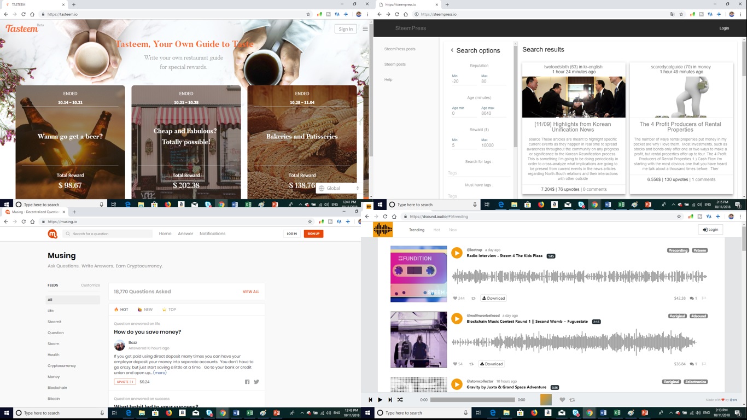Flag the Blockchain Music Contest track
The height and width of the screenshot is (420, 747).
tap(704, 364)
